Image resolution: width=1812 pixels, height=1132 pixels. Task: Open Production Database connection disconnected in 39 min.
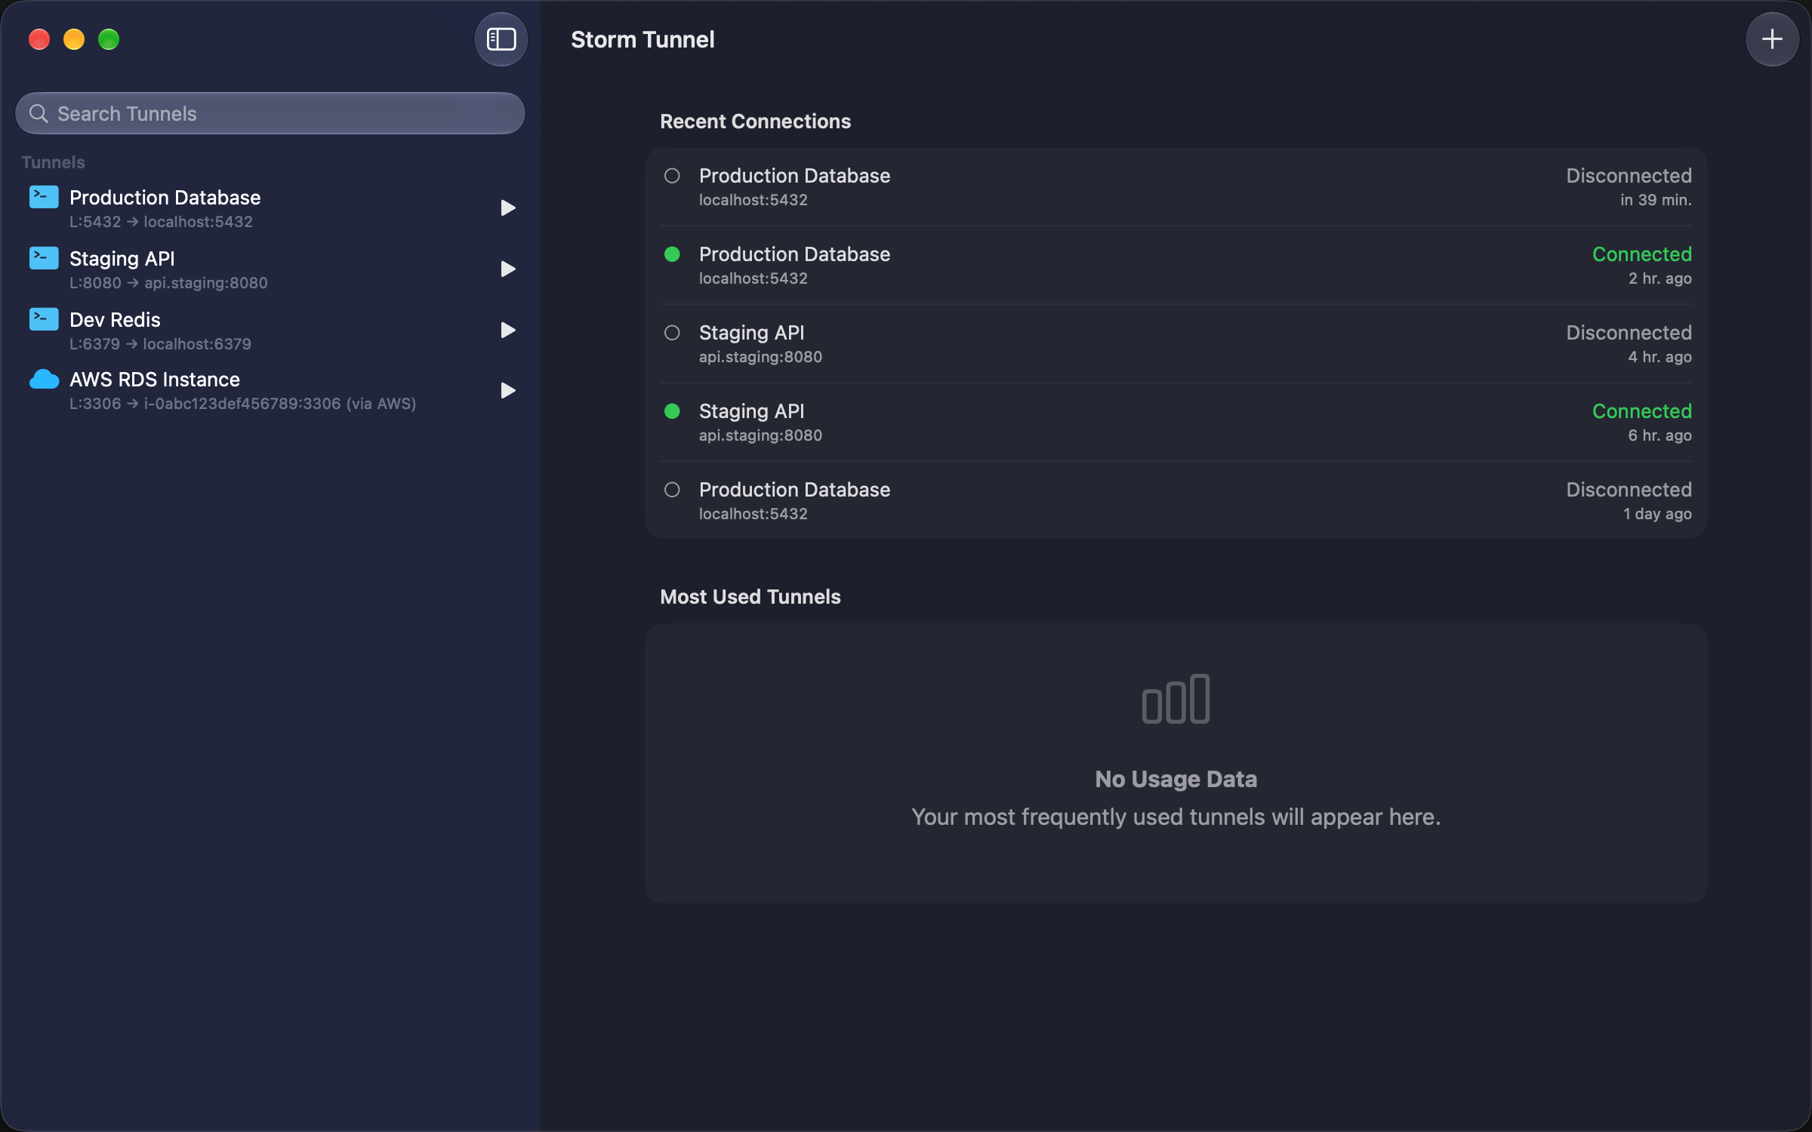1176,187
